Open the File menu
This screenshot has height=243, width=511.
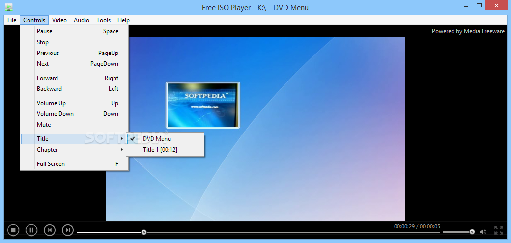click(x=12, y=20)
